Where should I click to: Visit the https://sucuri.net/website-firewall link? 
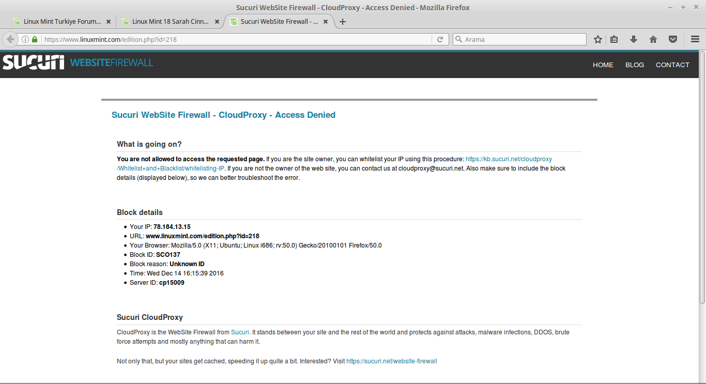(392, 361)
